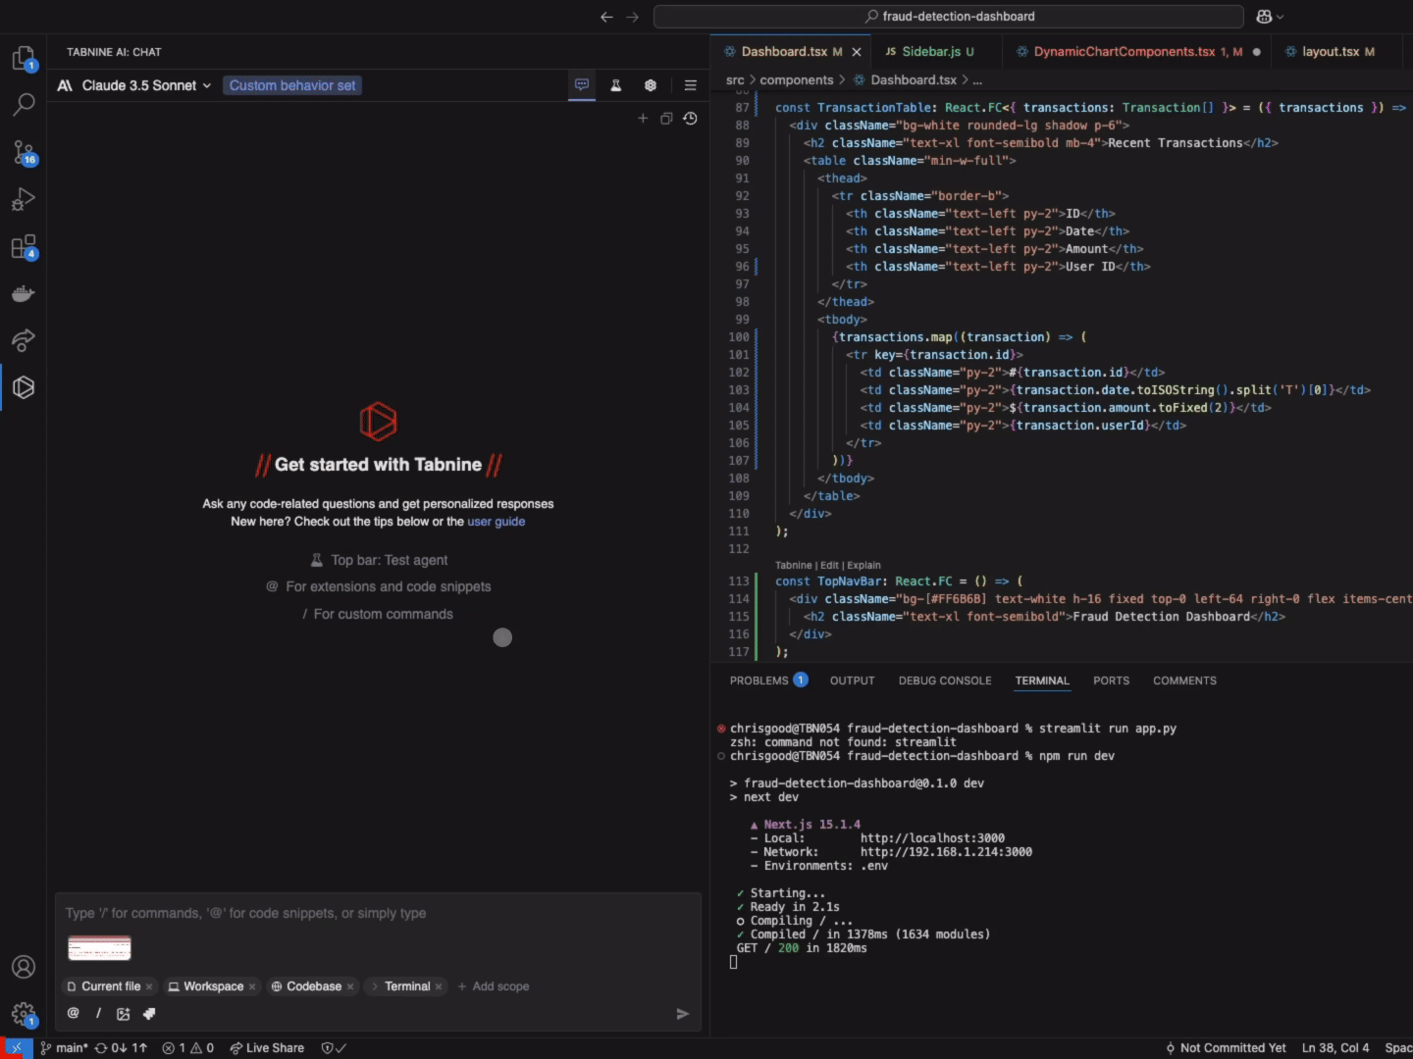Expand the breadcrumb ellipsis after Dashboard.tsx
The image size is (1413, 1059).
tap(977, 80)
